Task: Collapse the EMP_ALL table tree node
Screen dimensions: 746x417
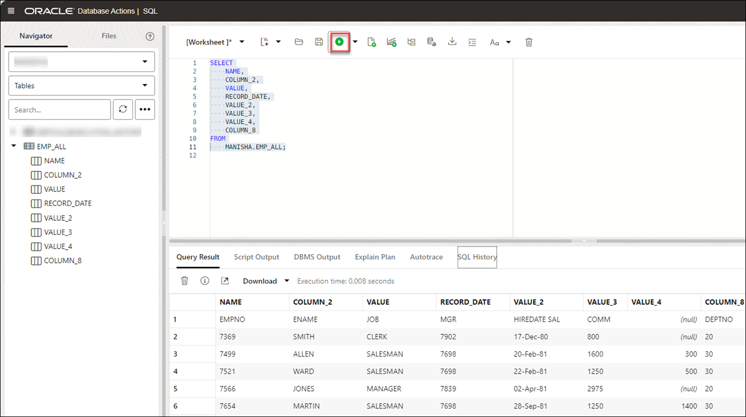Action: point(14,147)
